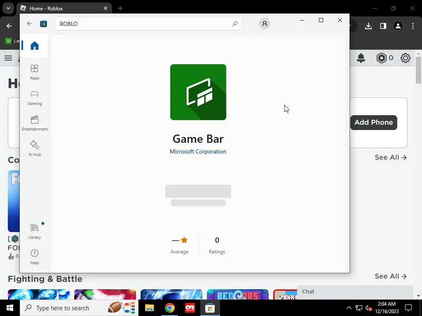The height and width of the screenshot is (316, 422).
Task: Open a new Chrome tab
Action: pos(120,8)
